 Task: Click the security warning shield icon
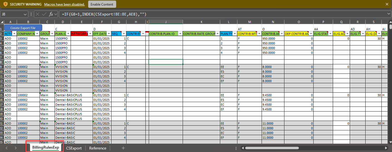point(5,4)
